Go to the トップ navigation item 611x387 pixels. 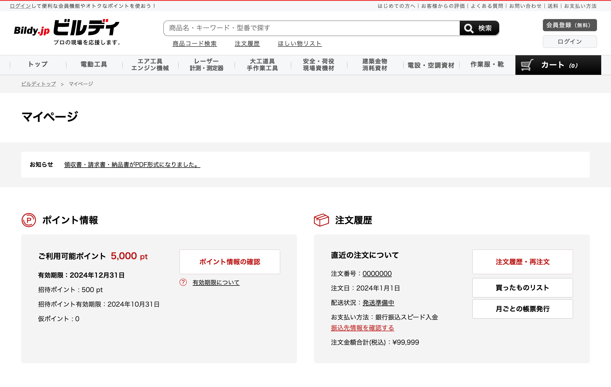(x=38, y=64)
